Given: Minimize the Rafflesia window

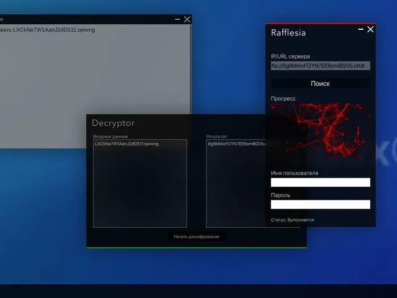Looking at the screenshot, I should point(361,29).
